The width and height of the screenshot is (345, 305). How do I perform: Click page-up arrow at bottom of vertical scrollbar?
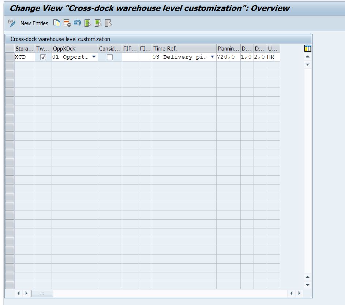(308, 277)
